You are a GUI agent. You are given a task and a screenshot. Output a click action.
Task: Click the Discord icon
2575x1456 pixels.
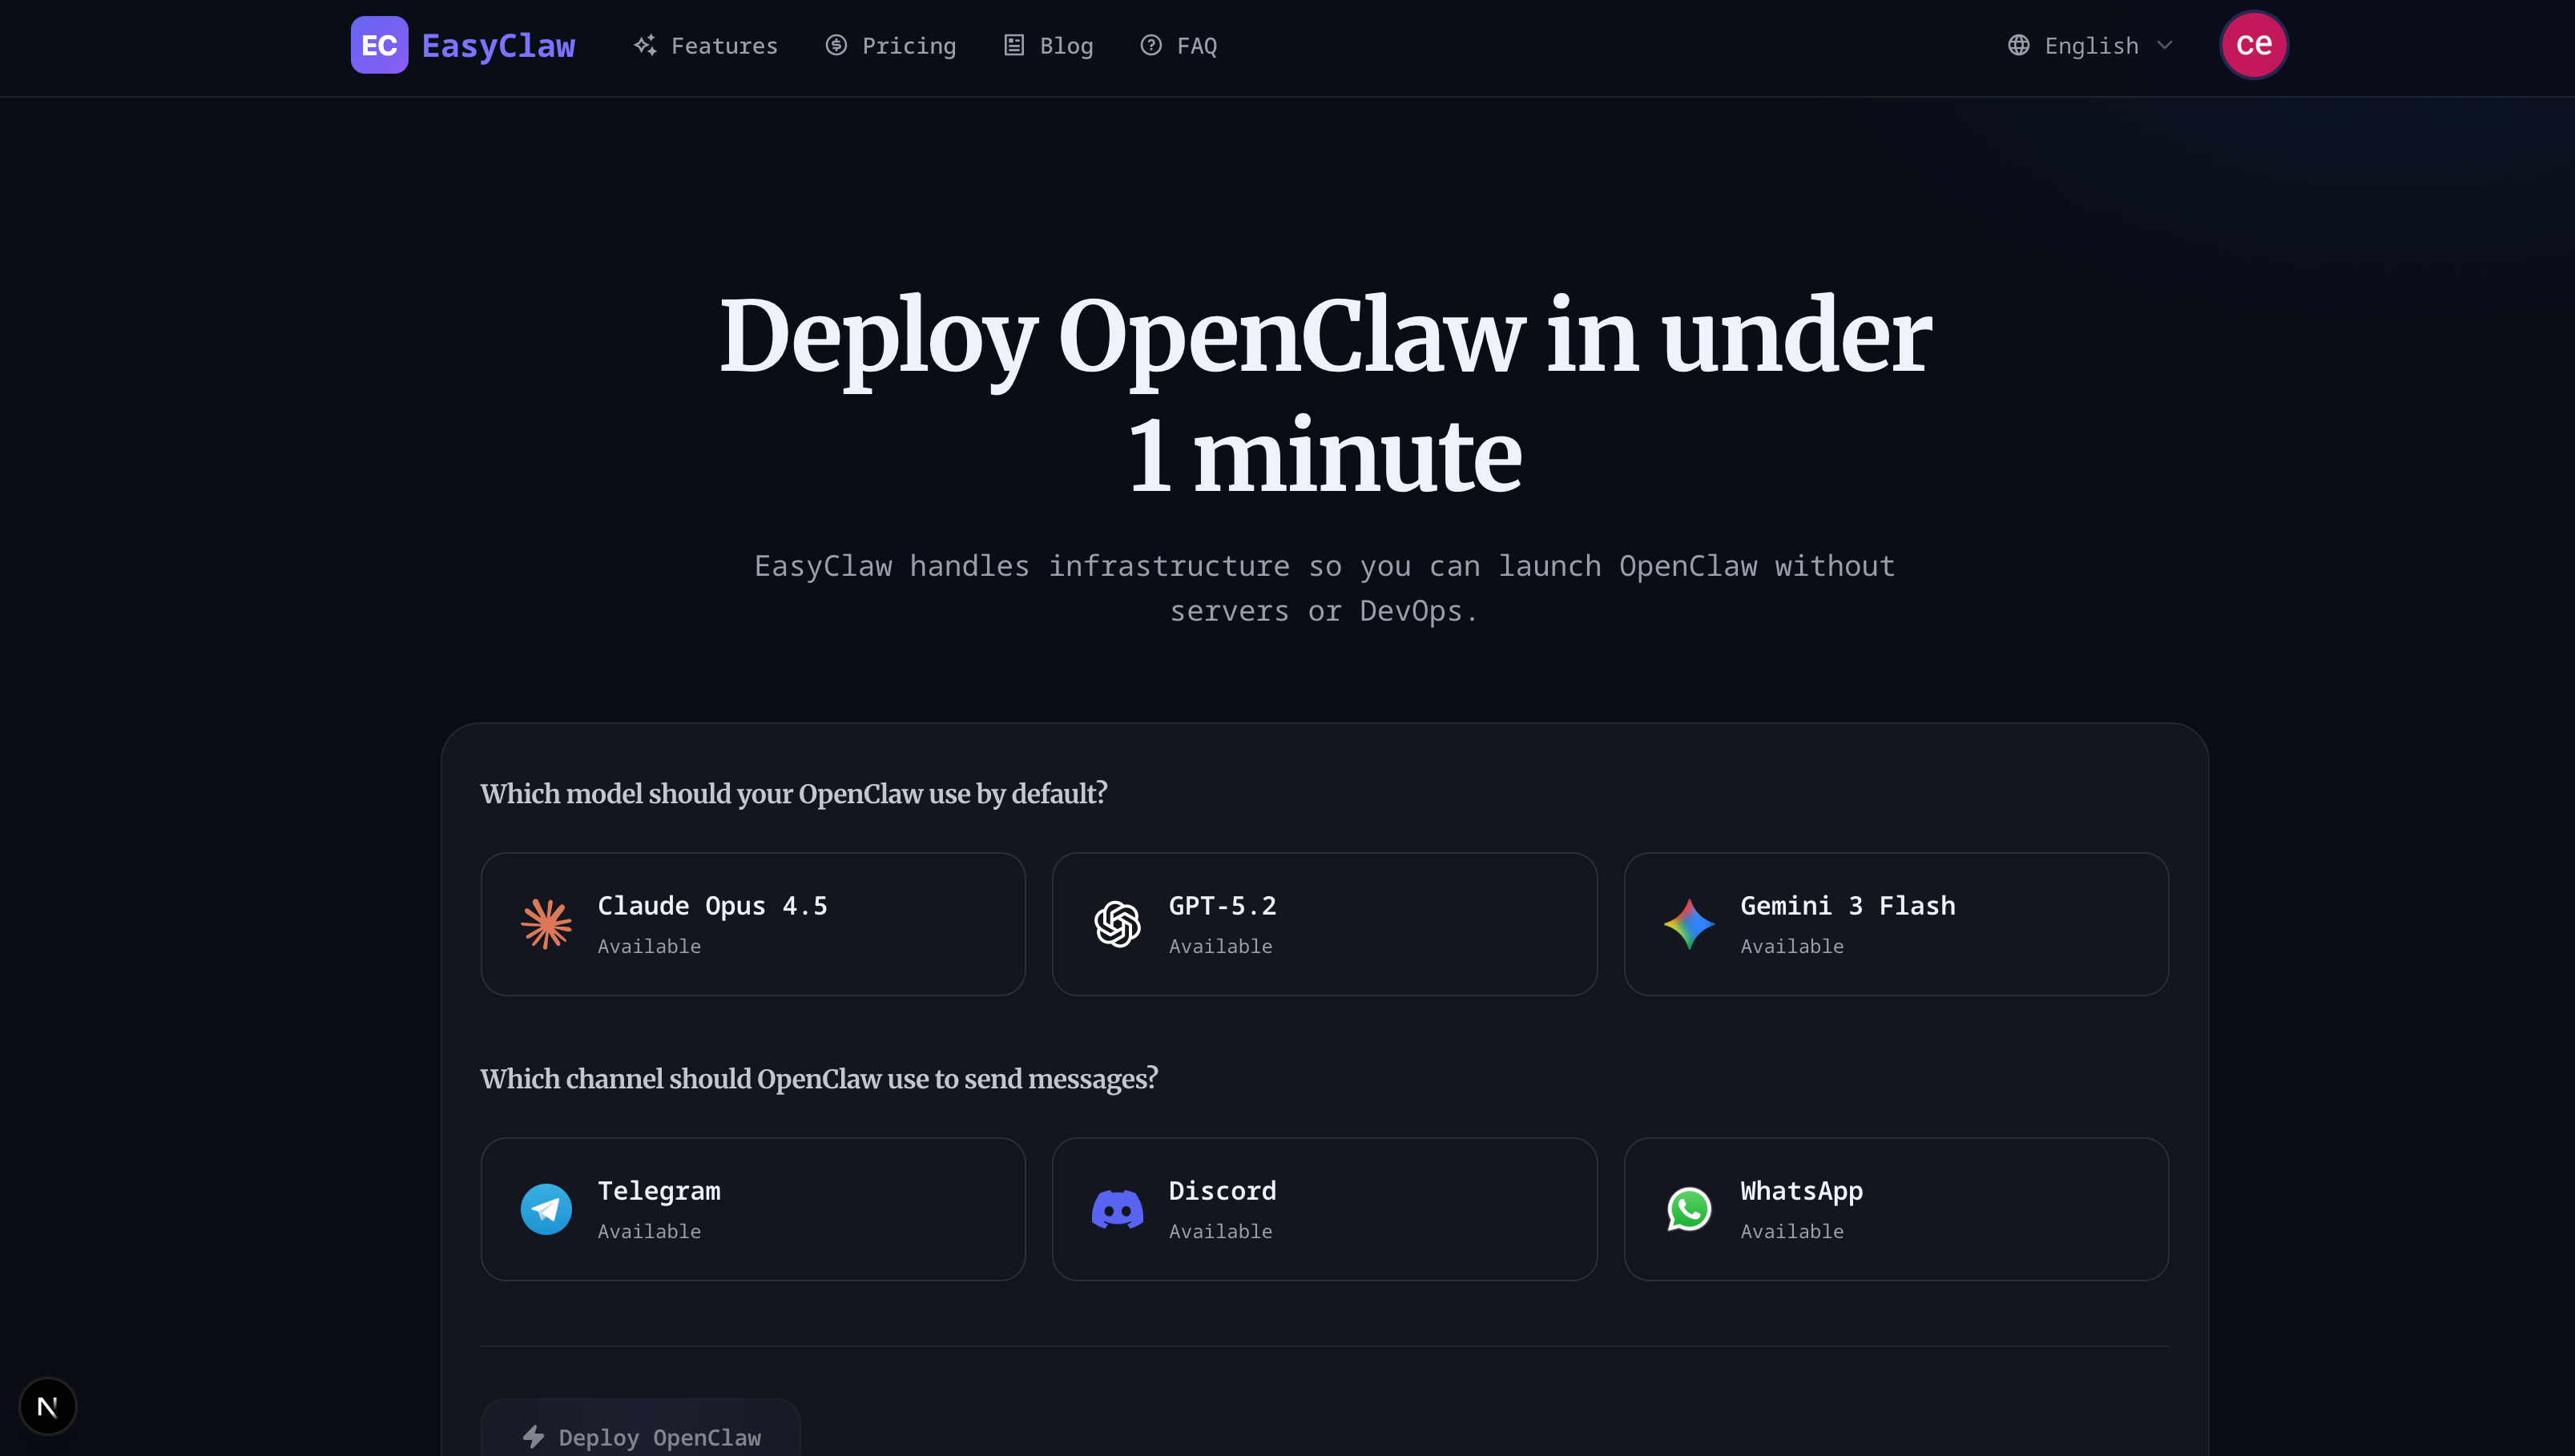pos(1118,1208)
